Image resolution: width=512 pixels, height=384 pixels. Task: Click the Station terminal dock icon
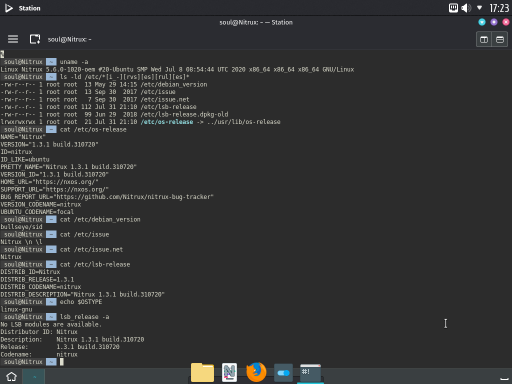[x=310, y=373]
